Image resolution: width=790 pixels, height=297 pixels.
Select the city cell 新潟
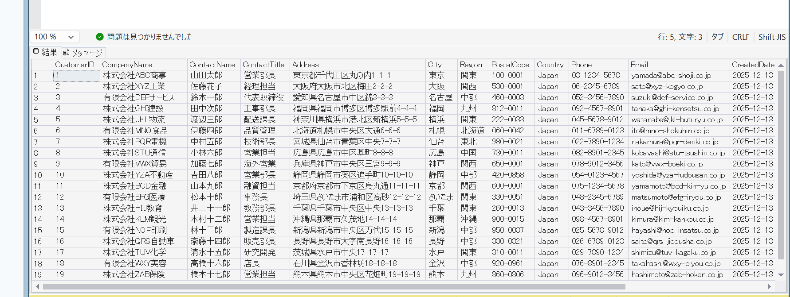click(441, 231)
